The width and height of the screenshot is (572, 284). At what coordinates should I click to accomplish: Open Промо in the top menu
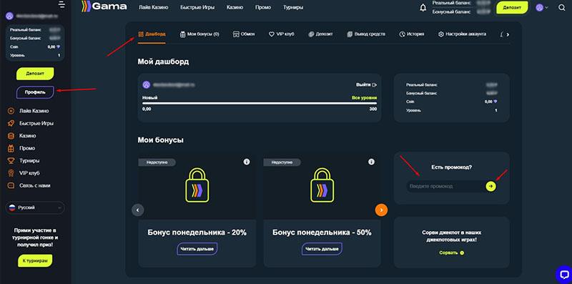[263, 7]
